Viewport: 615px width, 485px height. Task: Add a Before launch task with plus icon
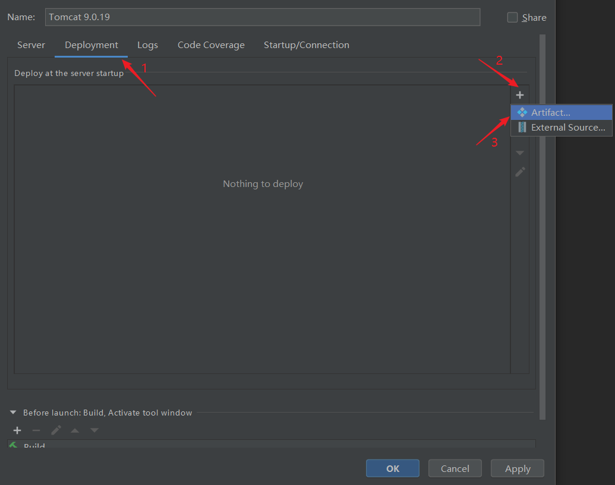click(x=17, y=430)
